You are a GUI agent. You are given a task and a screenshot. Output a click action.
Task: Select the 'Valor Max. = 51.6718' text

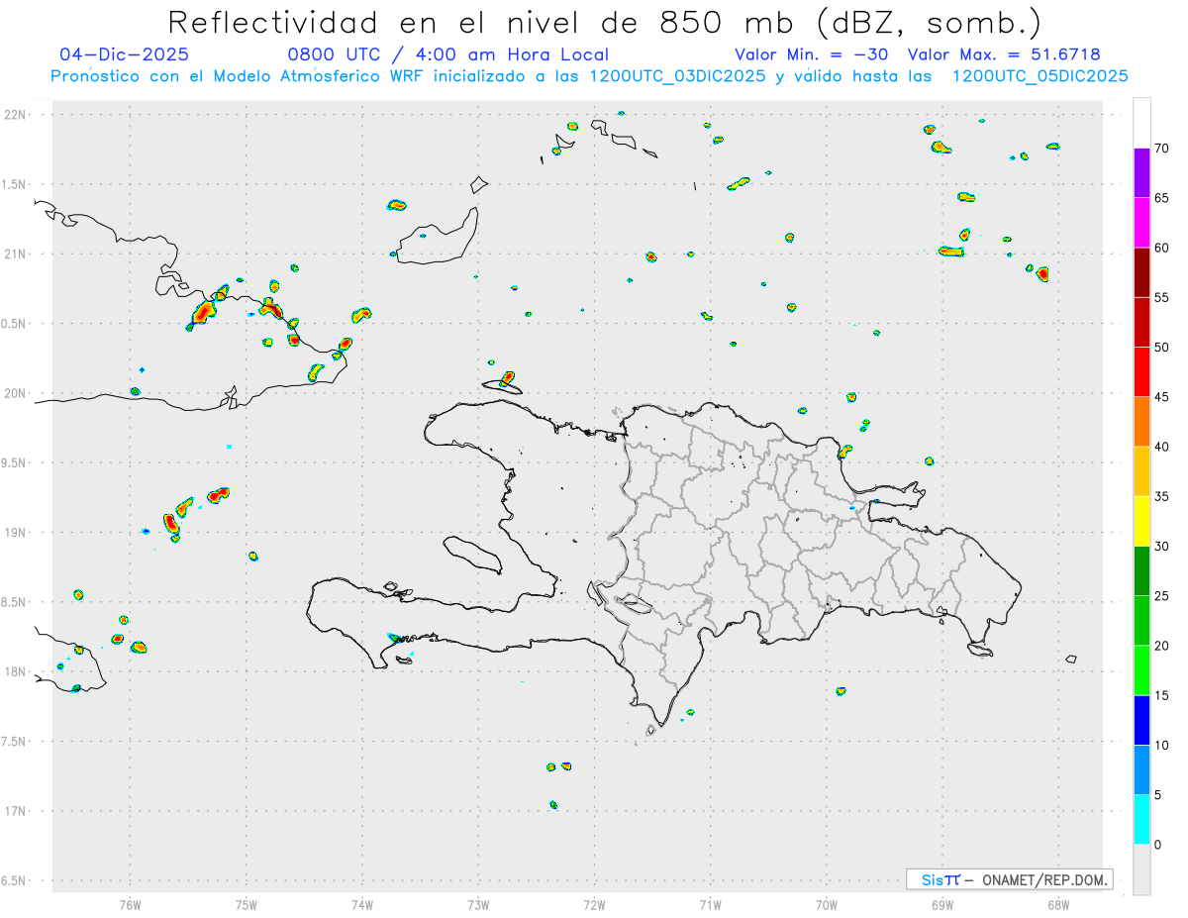1004,54
